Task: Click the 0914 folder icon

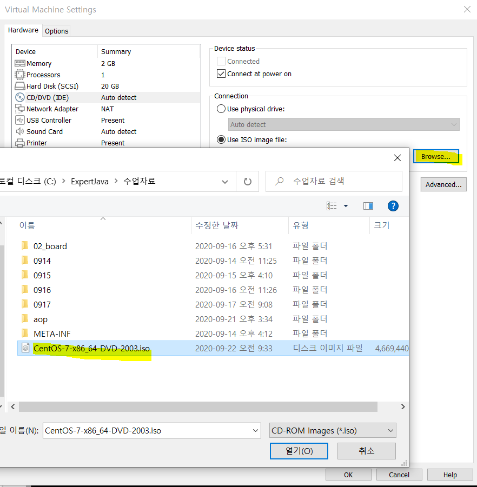Action: [x=25, y=261]
